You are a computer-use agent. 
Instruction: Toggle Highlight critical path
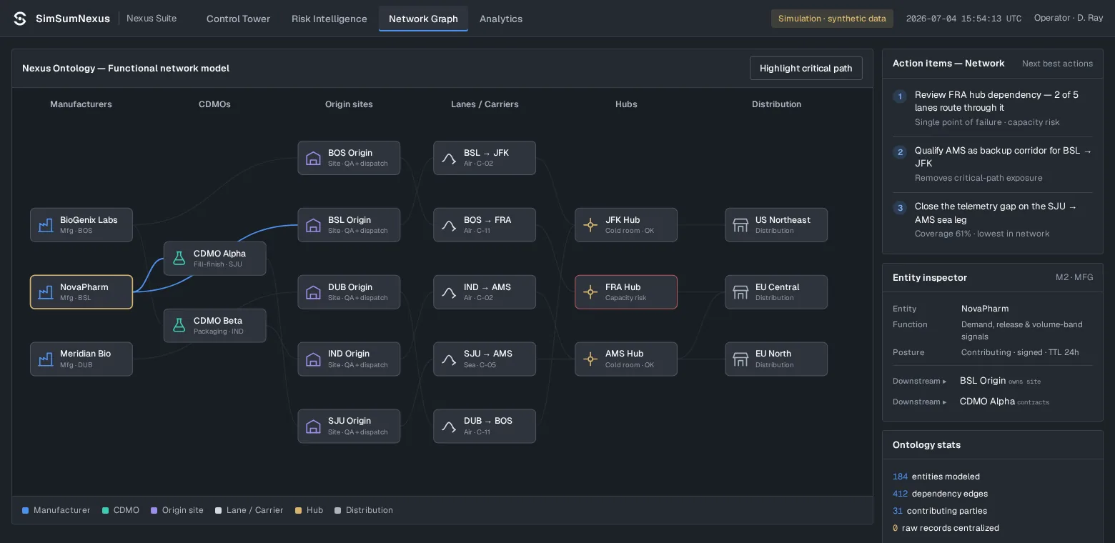tap(806, 69)
